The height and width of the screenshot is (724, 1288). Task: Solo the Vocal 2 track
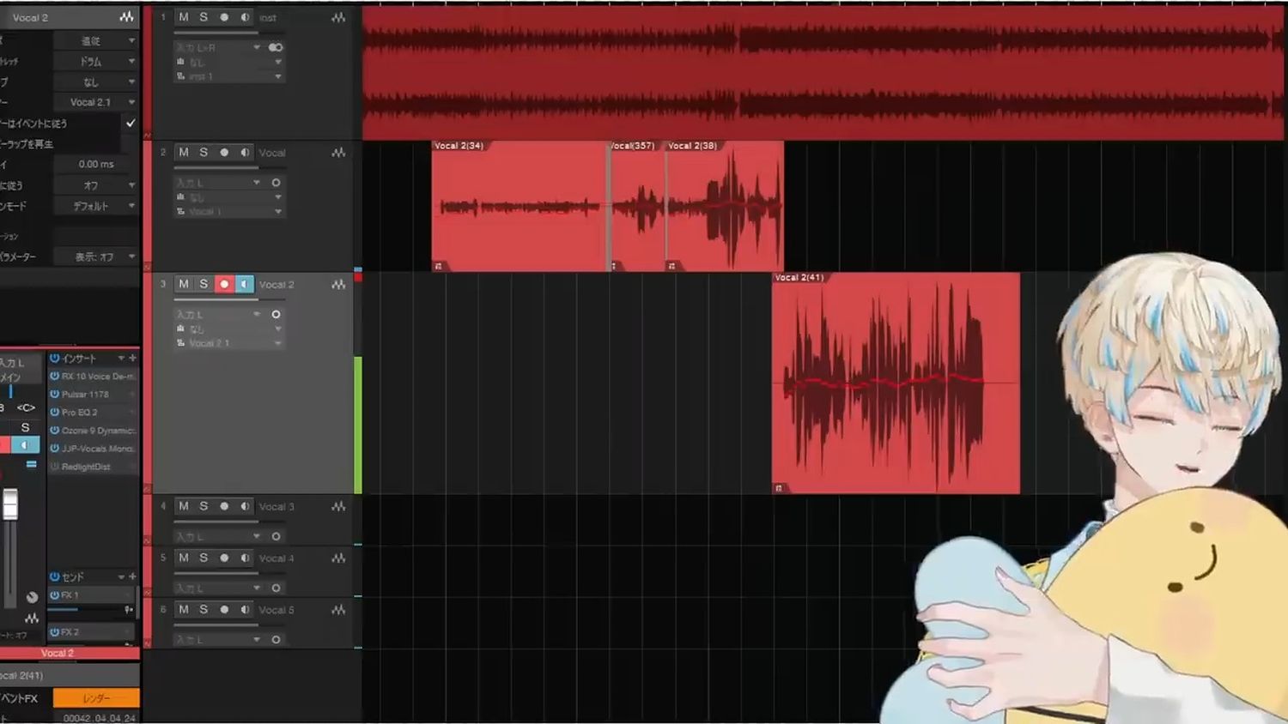204,284
